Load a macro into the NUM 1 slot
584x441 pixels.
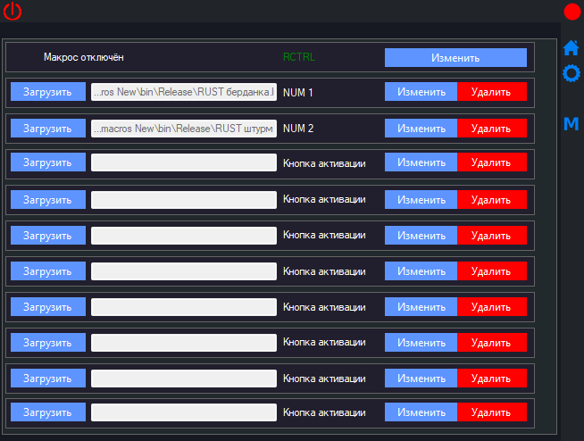pos(48,92)
